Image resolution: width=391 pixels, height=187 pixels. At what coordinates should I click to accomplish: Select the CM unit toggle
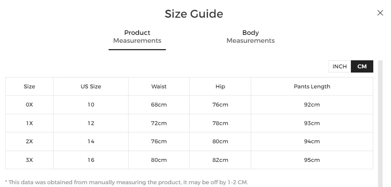click(362, 67)
